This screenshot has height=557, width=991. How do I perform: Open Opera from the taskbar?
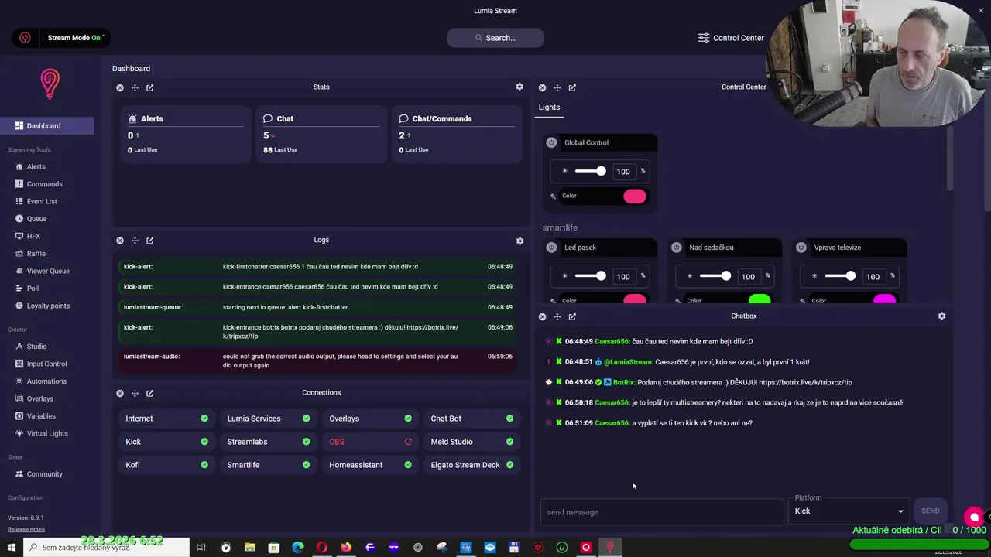click(322, 547)
